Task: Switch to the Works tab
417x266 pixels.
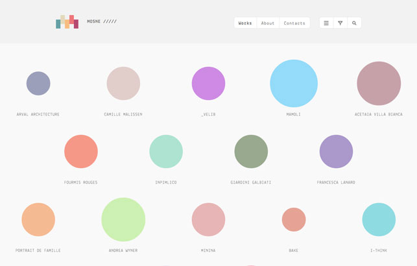Action: click(x=245, y=23)
